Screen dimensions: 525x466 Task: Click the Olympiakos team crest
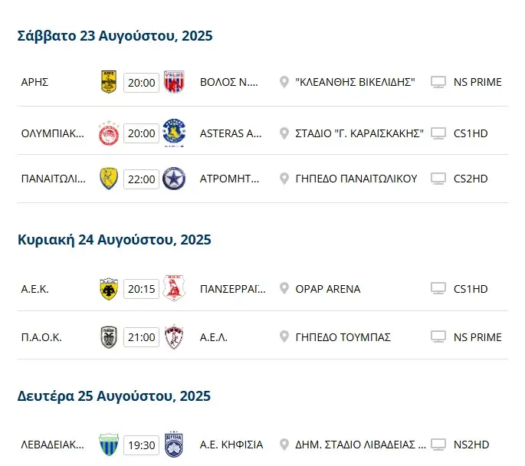(x=109, y=133)
